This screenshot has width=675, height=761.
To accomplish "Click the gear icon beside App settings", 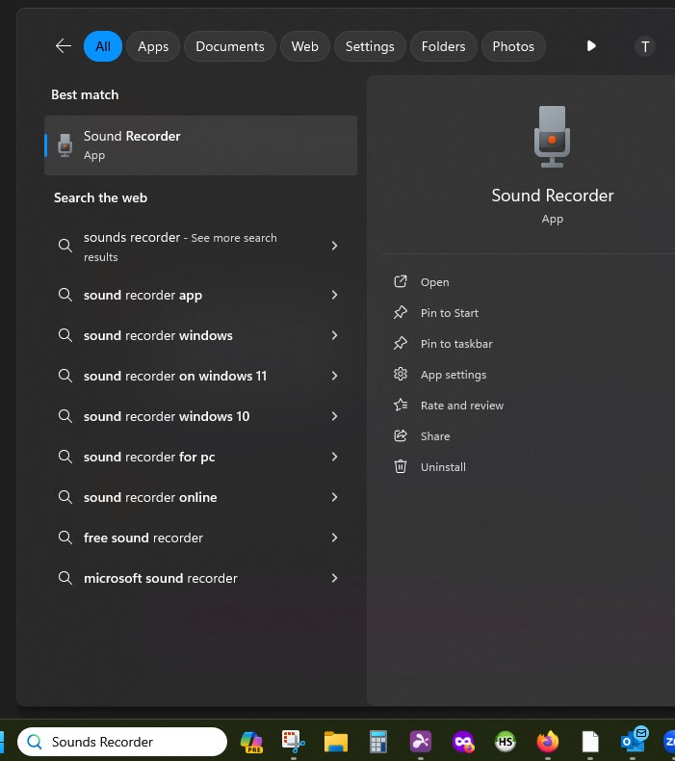I will (x=401, y=374).
